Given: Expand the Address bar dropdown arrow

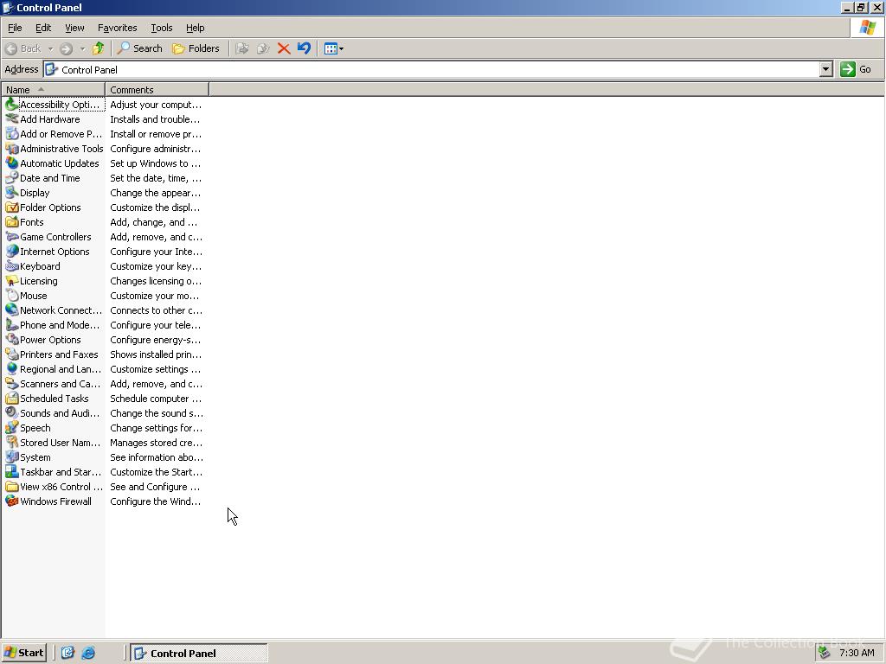Looking at the screenshot, I should (826, 69).
